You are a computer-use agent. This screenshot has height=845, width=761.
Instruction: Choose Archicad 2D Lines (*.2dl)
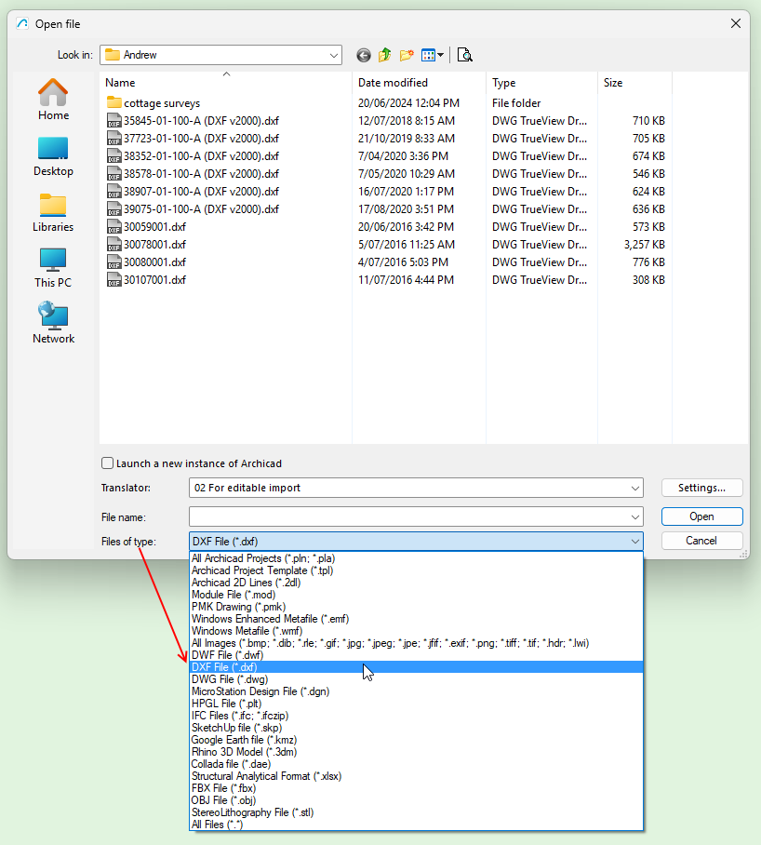(416, 583)
